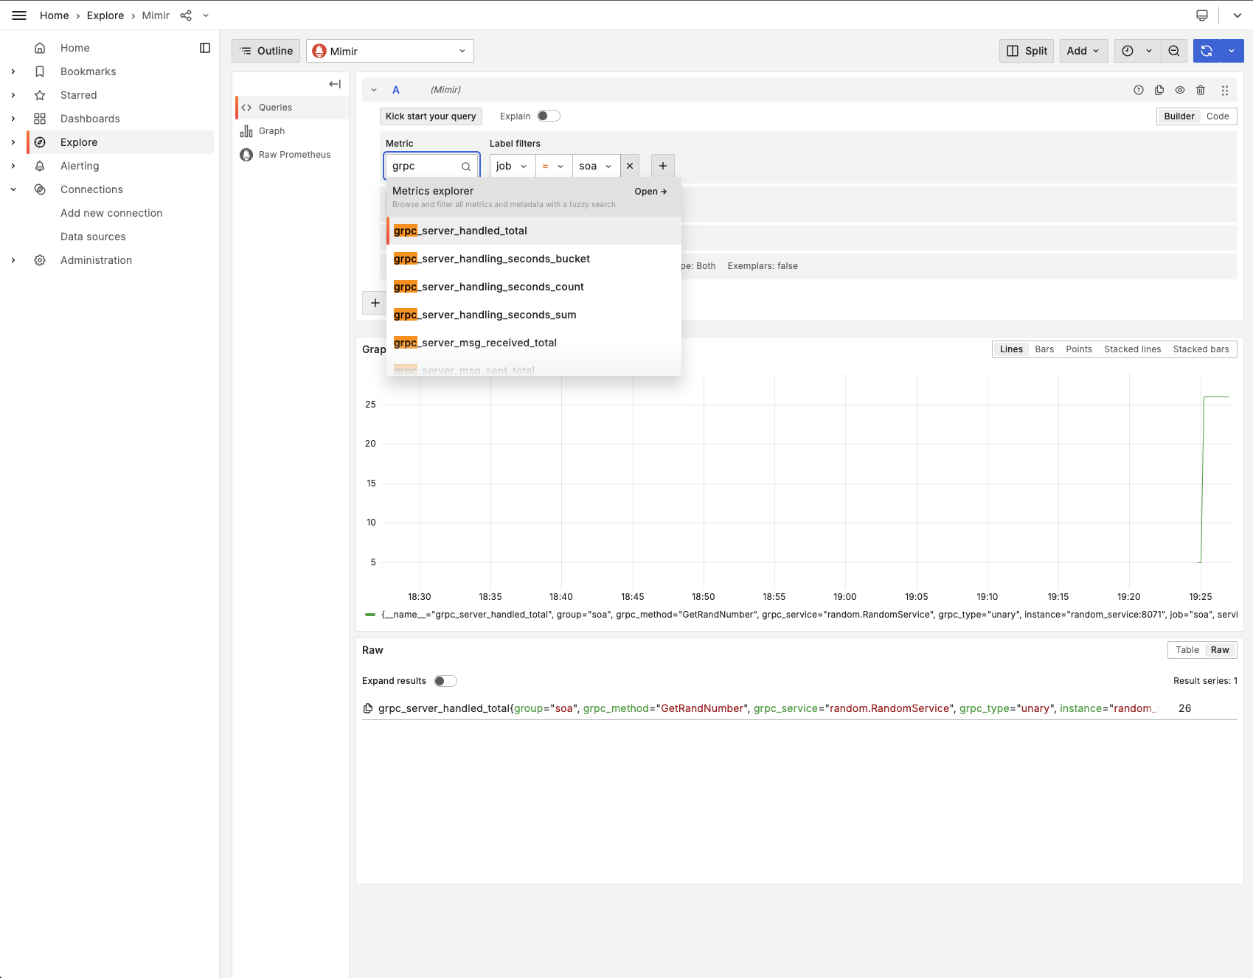Copy the raw result series to clipboard
The width and height of the screenshot is (1253, 978).
pos(368,708)
